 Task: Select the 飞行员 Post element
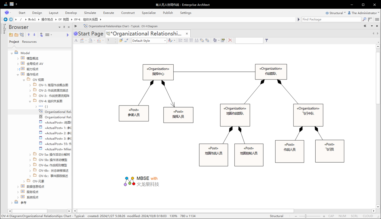330,151
